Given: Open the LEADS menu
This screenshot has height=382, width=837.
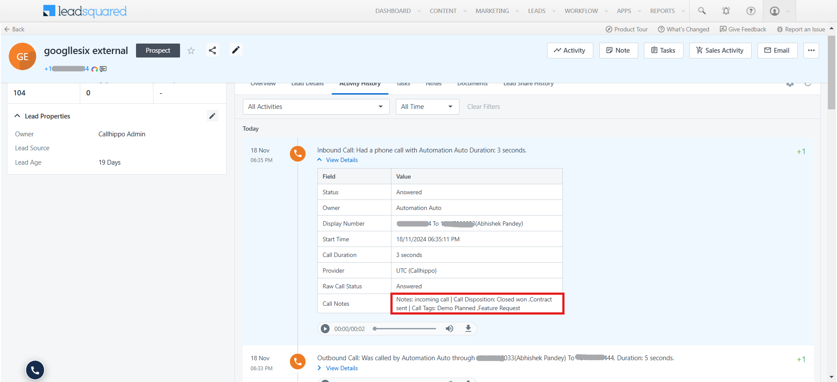Looking at the screenshot, I should point(537,11).
